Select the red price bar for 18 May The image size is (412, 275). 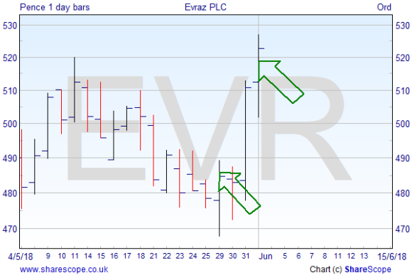(x=141, y=120)
